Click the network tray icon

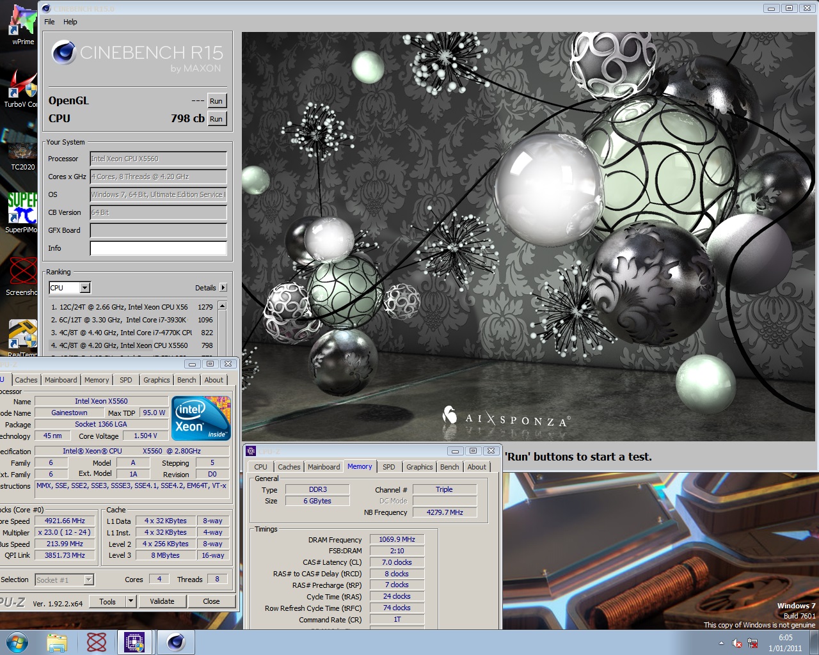tap(752, 643)
